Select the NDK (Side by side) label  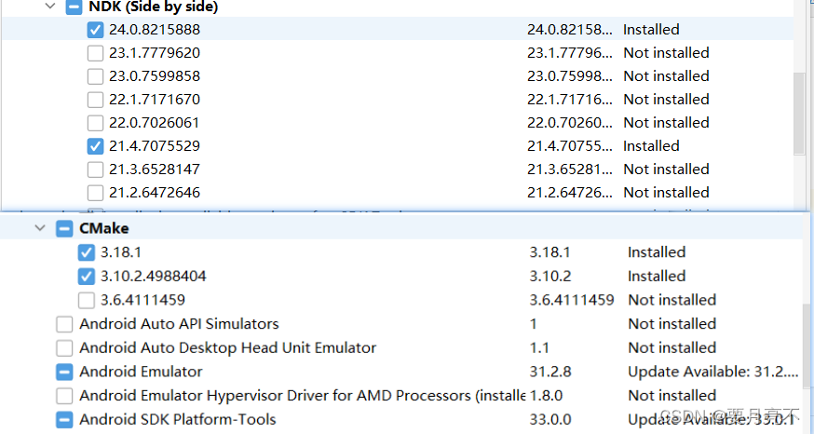[x=154, y=7]
